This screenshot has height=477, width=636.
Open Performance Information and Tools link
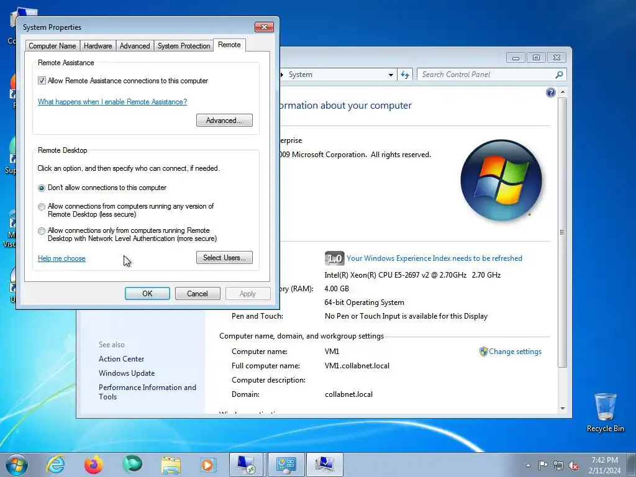coord(147,392)
